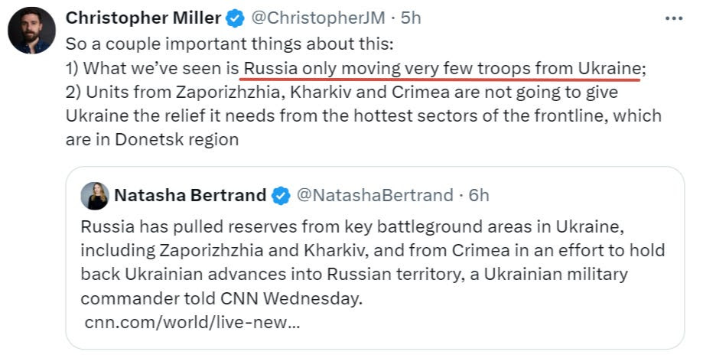Open the 6h timestamp in quoted tweet
Image resolution: width=703 pixels, height=358 pixels.
tap(479, 195)
